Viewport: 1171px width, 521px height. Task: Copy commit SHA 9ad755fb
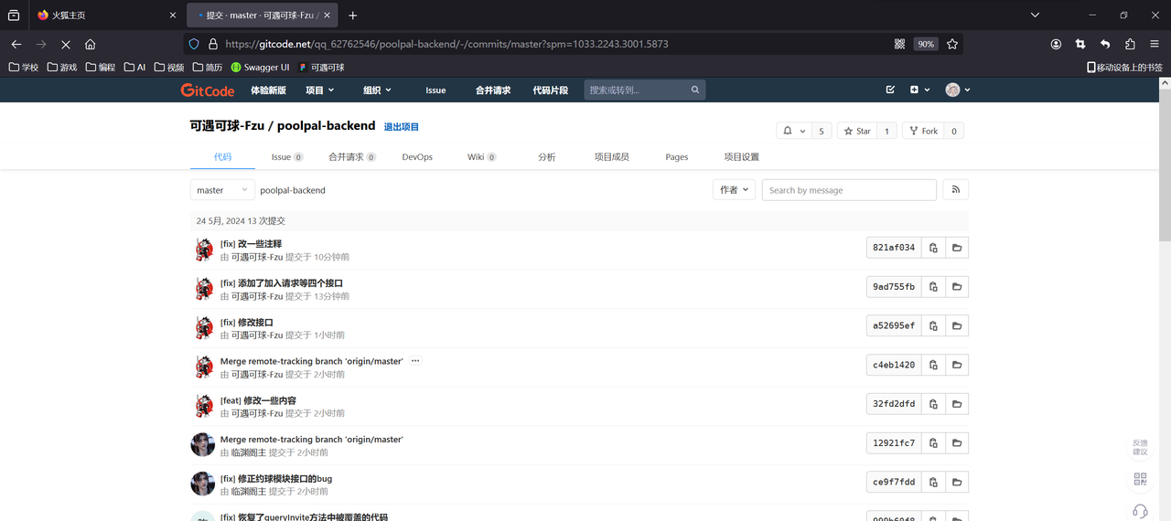[933, 287]
